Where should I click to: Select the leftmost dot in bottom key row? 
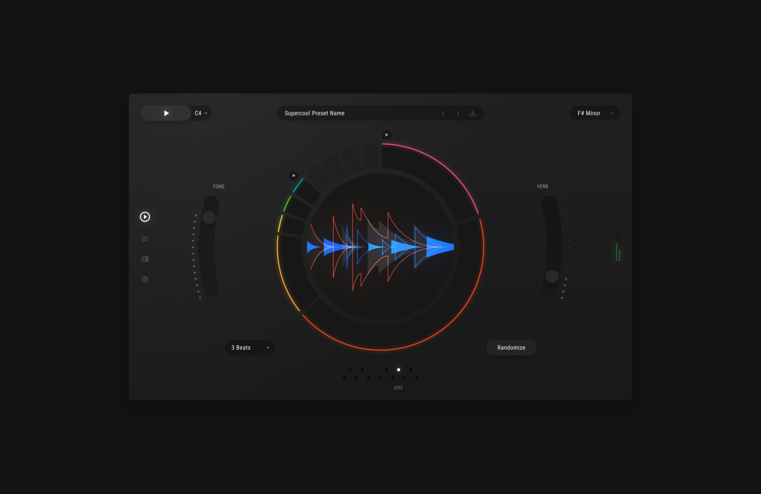click(x=344, y=378)
